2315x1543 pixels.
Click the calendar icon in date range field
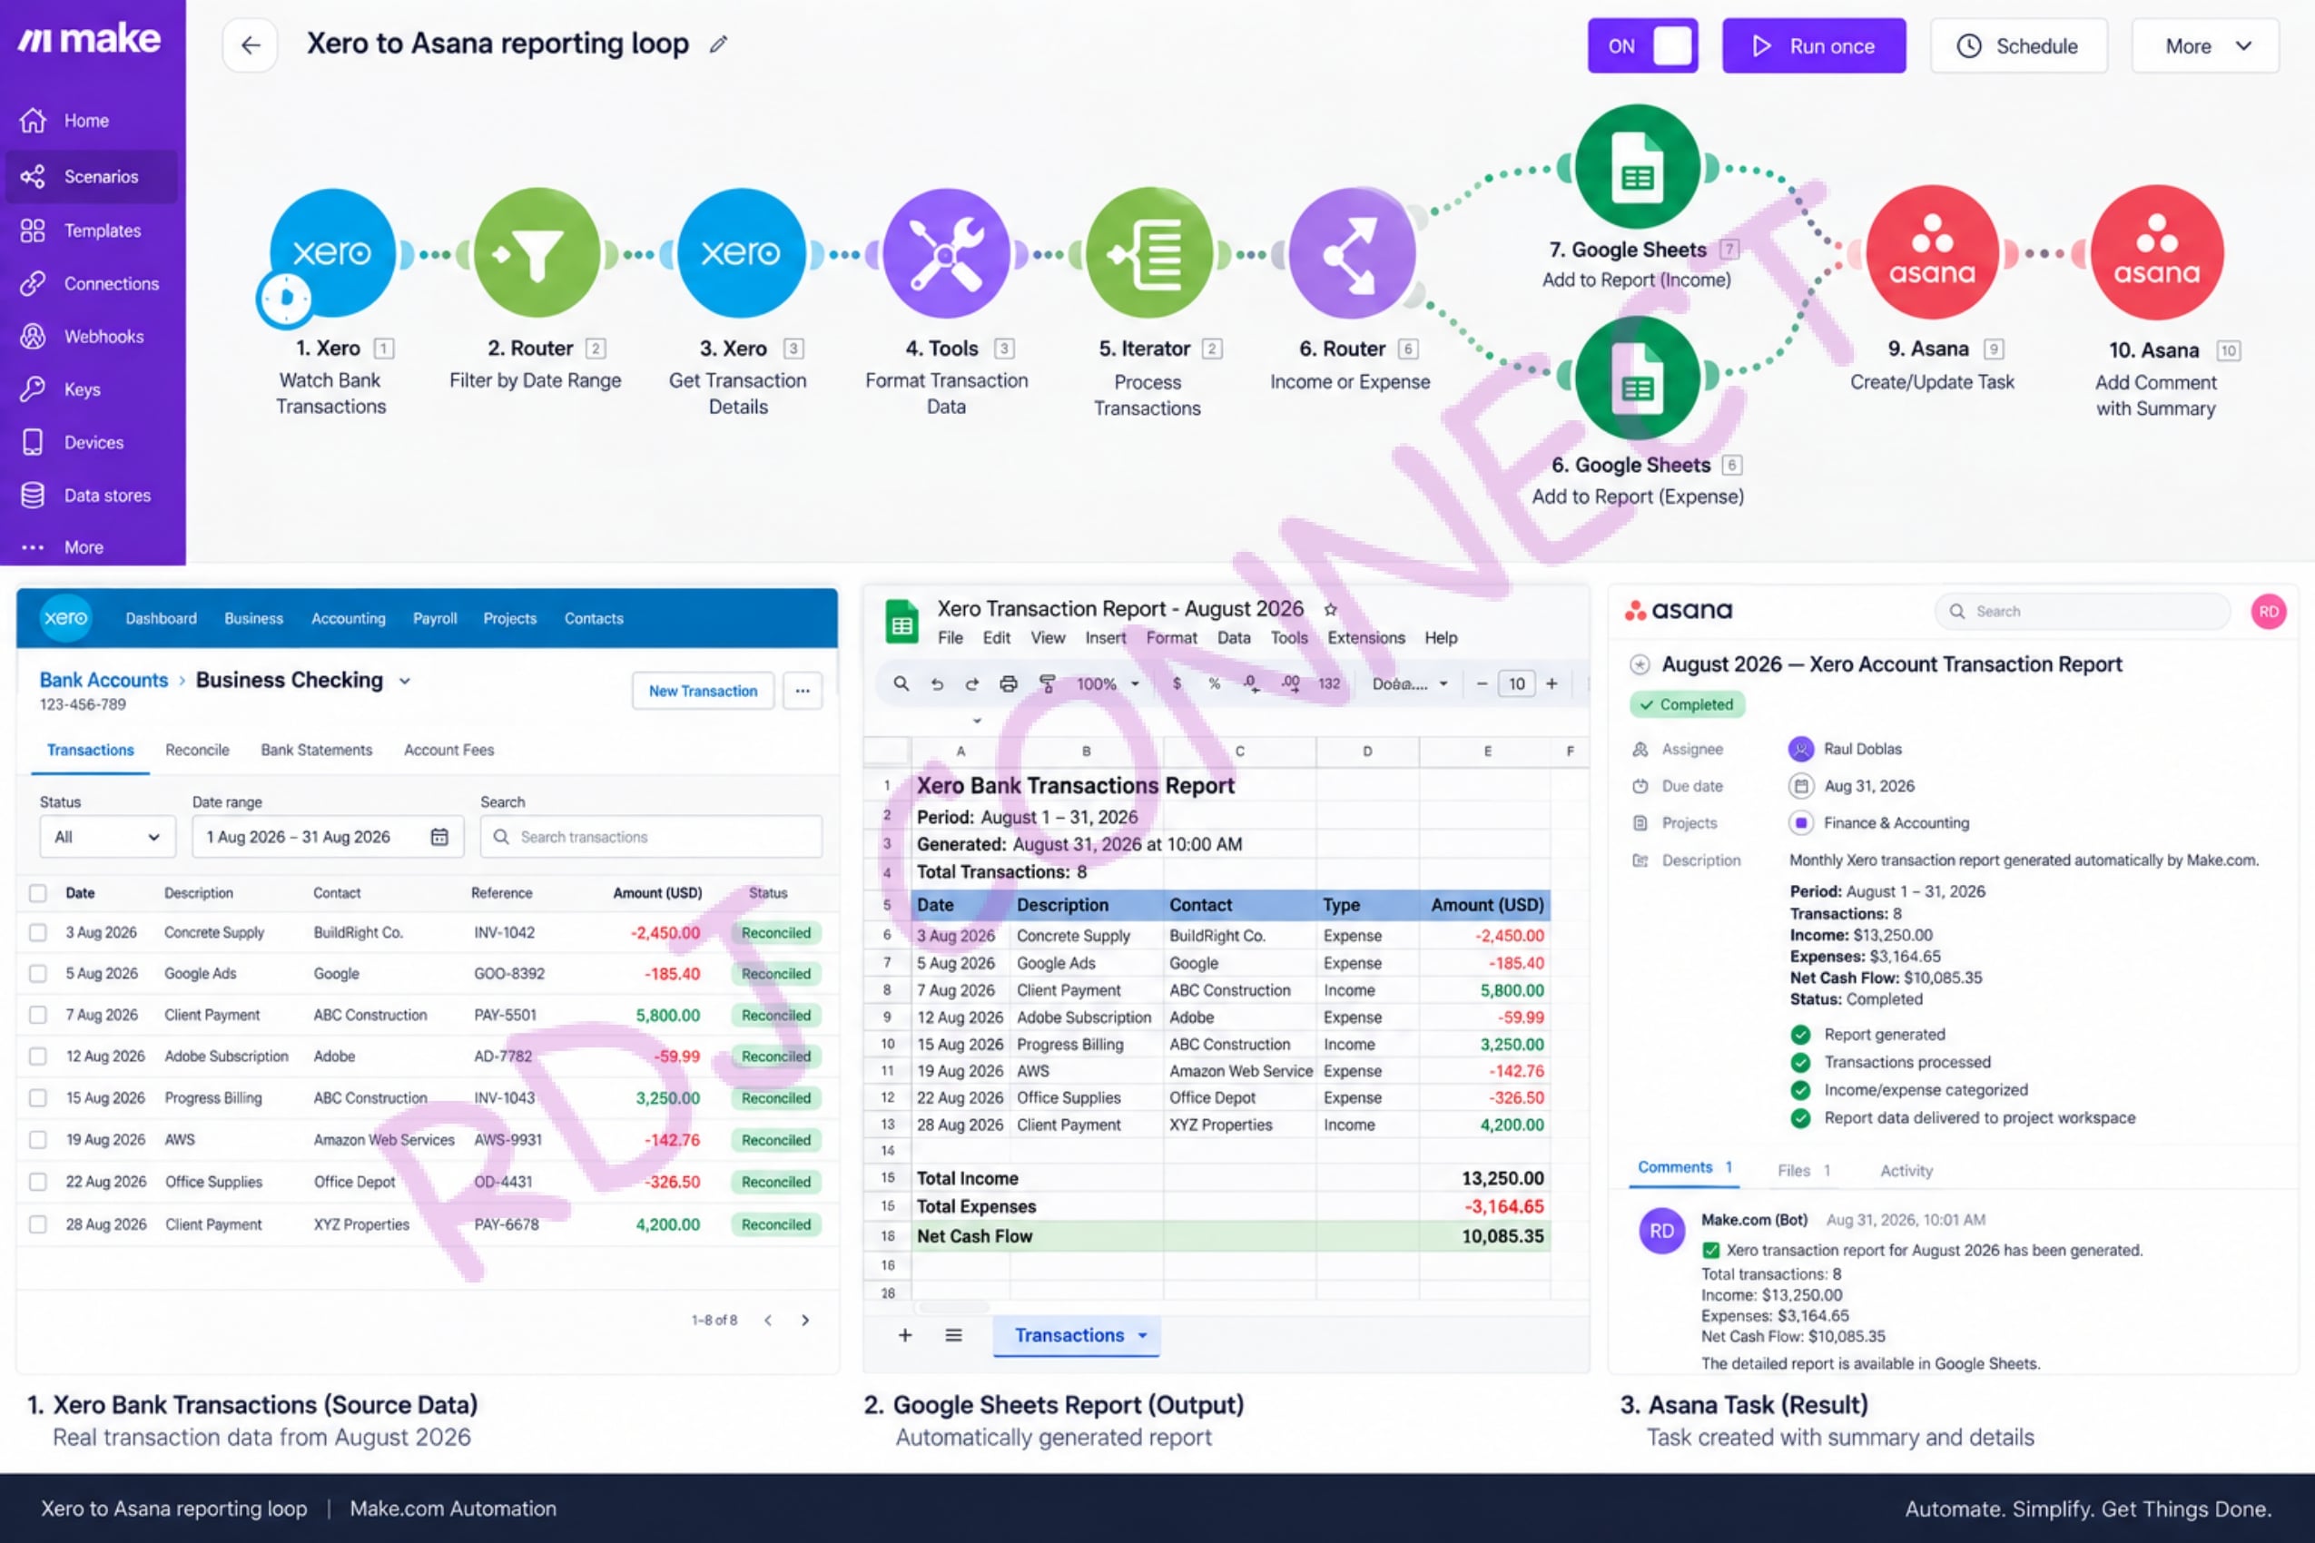pos(439,837)
